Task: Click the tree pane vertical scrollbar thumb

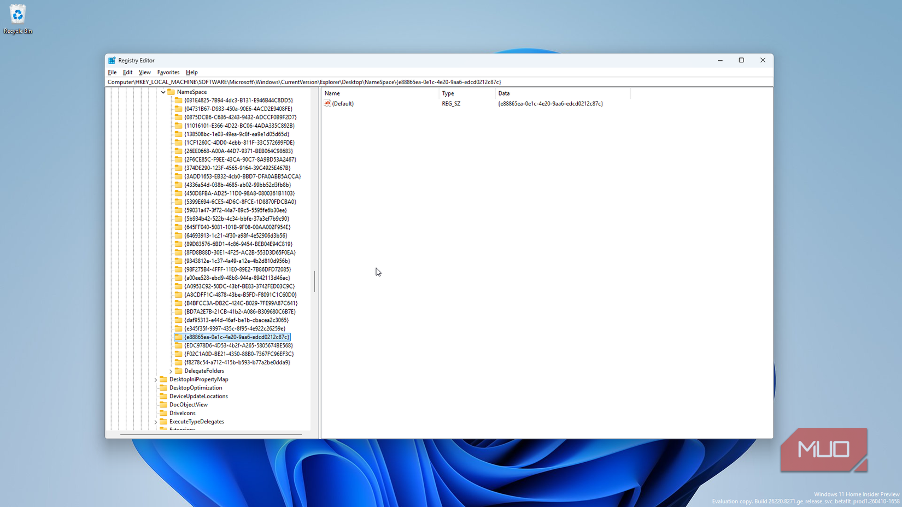Action: pos(314,281)
